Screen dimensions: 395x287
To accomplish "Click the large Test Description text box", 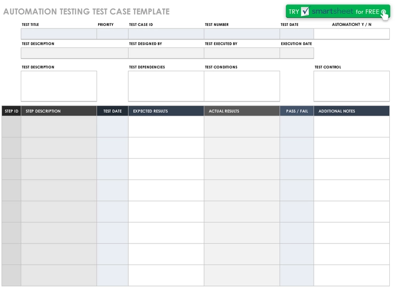I will pyautogui.click(x=59, y=86).
